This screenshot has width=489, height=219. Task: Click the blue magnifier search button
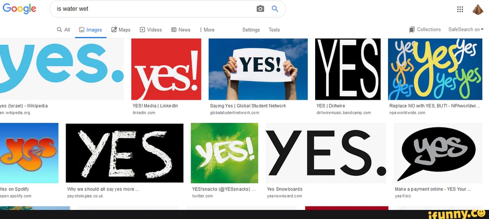pyautogui.click(x=275, y=9)
